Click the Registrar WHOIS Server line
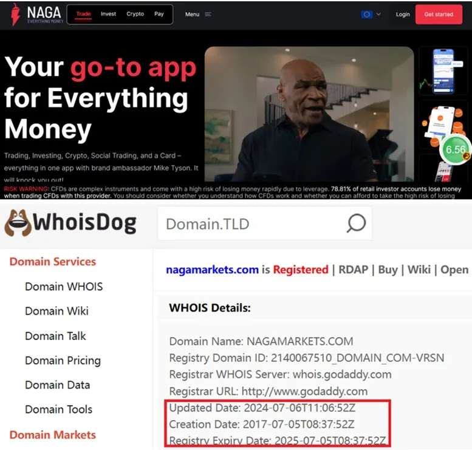Image resolution: width=472 pixels, height=450 pixels. (x=280, y=375)
